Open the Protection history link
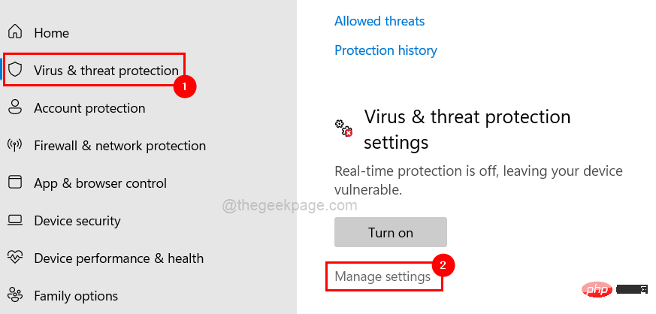 (385, 50)
